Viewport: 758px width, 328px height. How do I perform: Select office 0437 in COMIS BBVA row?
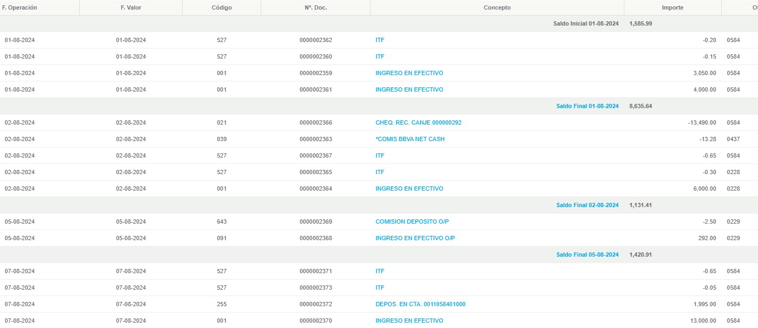[x=734, y=139]
